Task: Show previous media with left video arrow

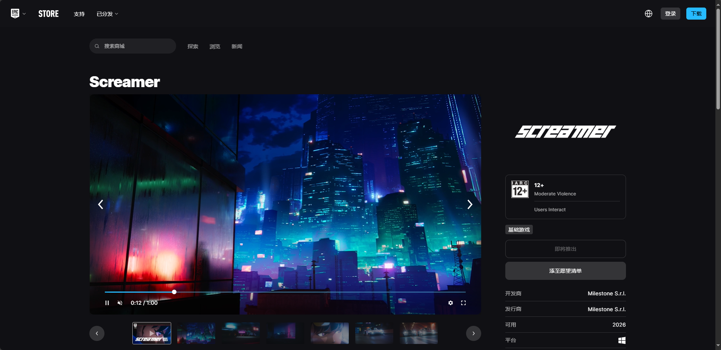Action: click(x=101, y=204)
